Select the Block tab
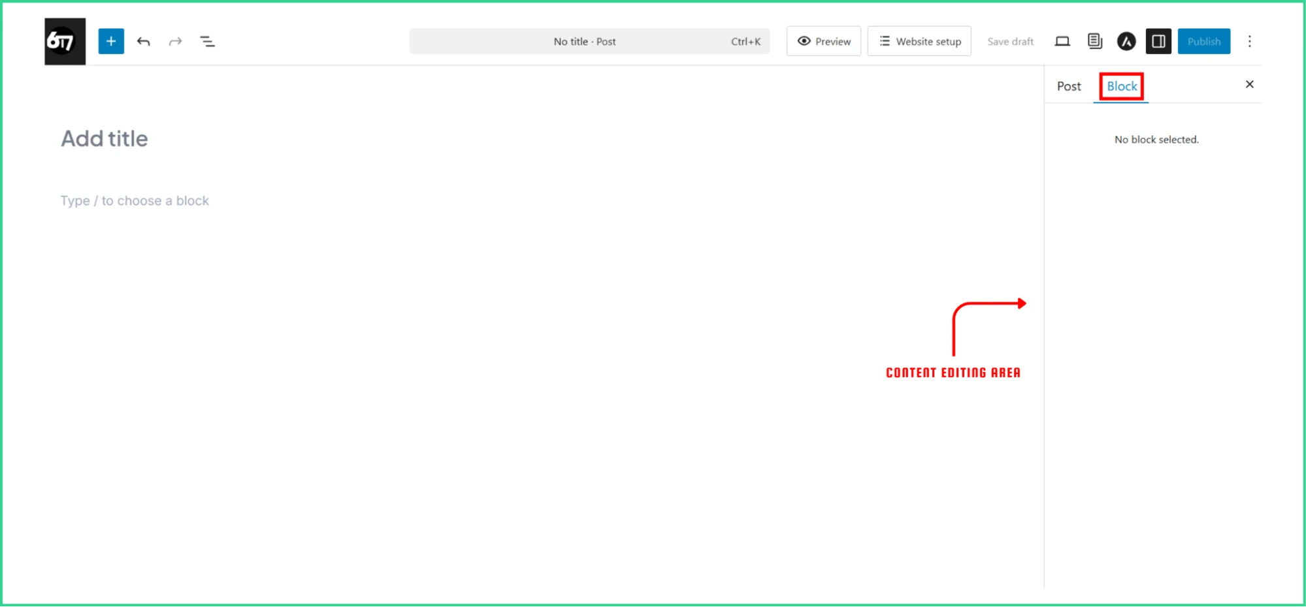Image resolution: width=1306 pixels, height=607 pixels. click(x=1122, y=86)
